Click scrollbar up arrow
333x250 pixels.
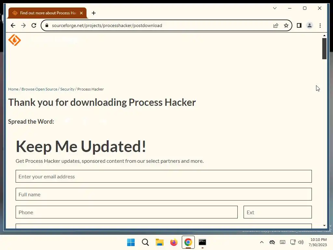pos(324,35)
